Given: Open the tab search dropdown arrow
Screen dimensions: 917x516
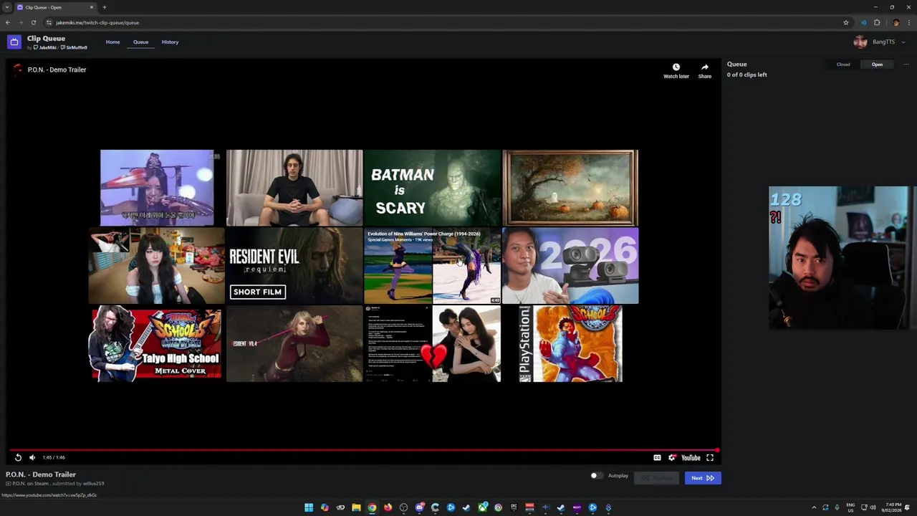Looking at the screenshot, I should pos(6,7).
